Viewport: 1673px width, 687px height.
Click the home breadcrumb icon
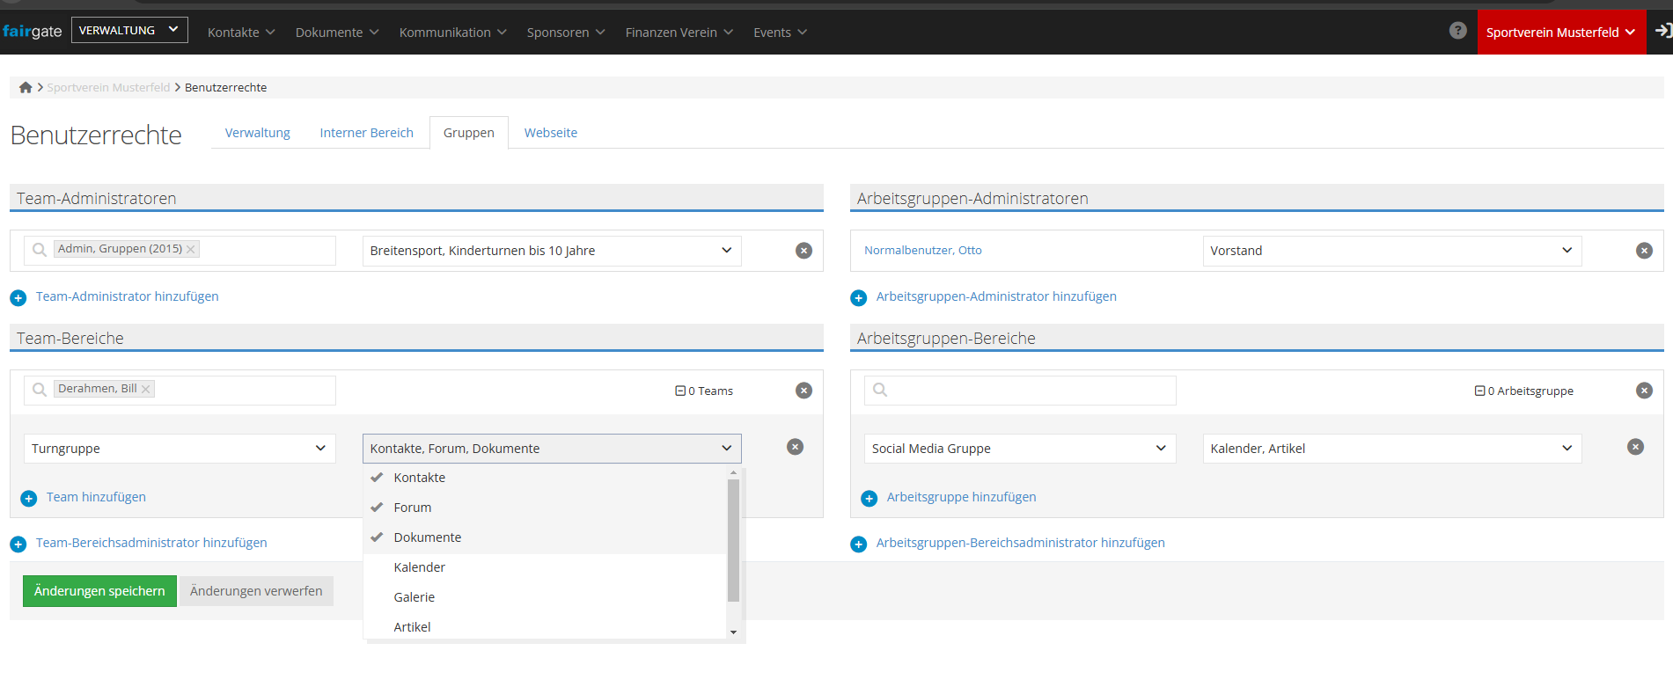[x=26, y=87]
